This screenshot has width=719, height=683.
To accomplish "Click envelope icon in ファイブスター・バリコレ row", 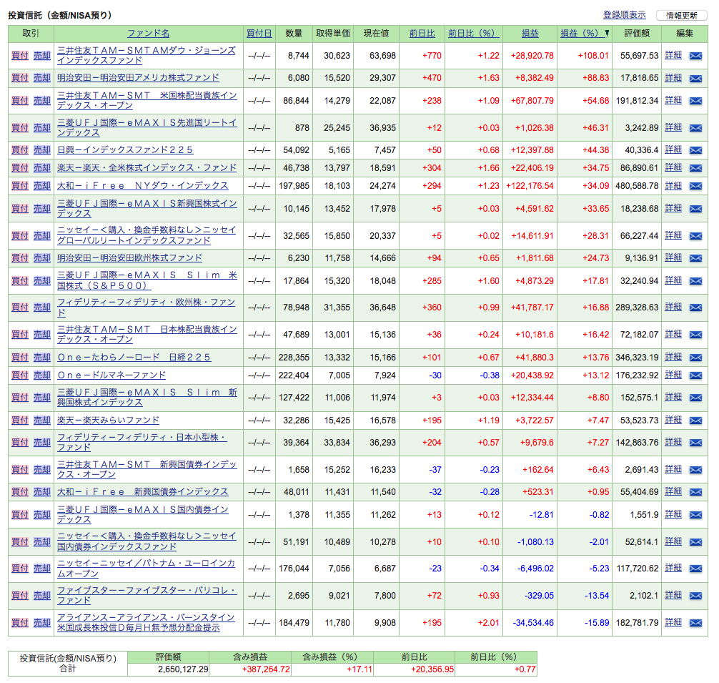I will 695,596.
